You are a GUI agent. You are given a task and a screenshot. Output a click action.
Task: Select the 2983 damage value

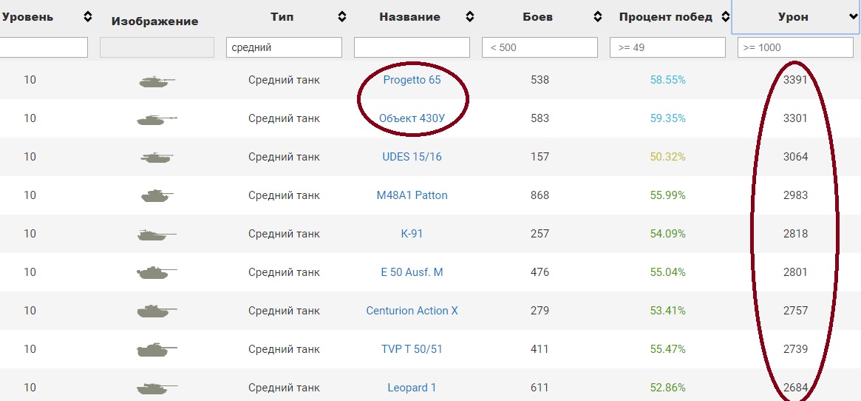coord(796,195)
